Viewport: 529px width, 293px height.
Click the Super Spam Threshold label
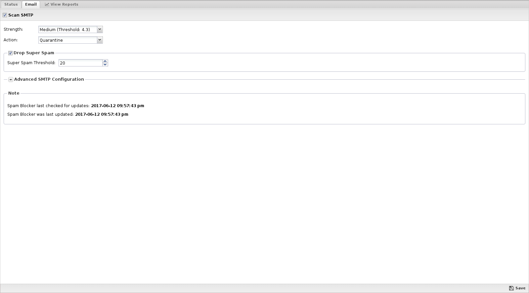coord(31,63)
